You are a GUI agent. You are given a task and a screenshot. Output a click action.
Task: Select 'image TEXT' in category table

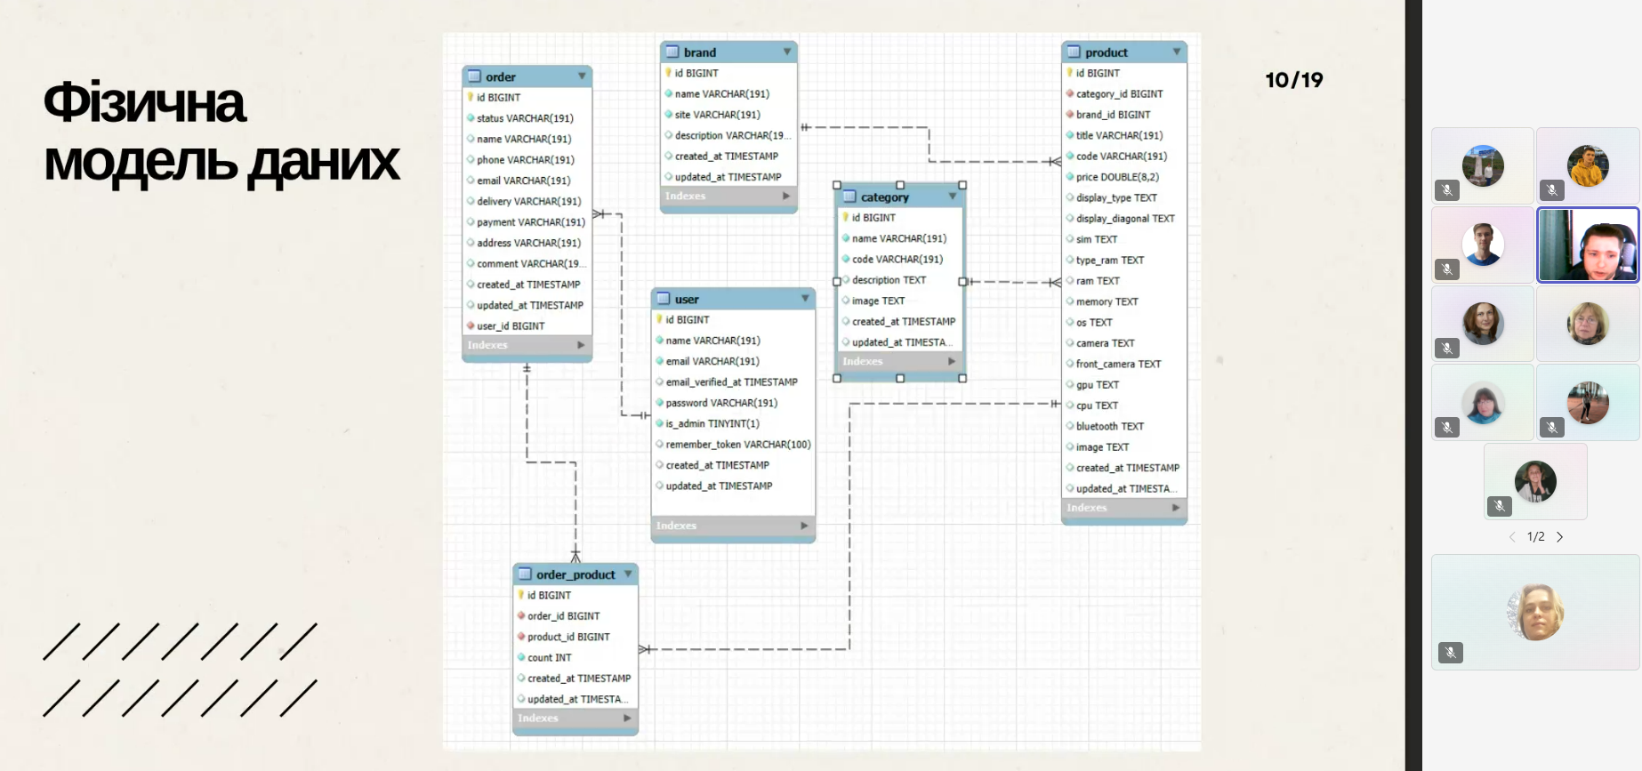click(x=878, y=301)
